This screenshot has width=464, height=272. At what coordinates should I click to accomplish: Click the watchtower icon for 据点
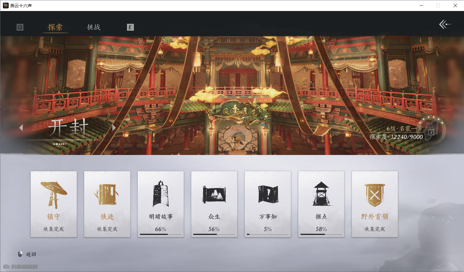click(x=321, y=193)
